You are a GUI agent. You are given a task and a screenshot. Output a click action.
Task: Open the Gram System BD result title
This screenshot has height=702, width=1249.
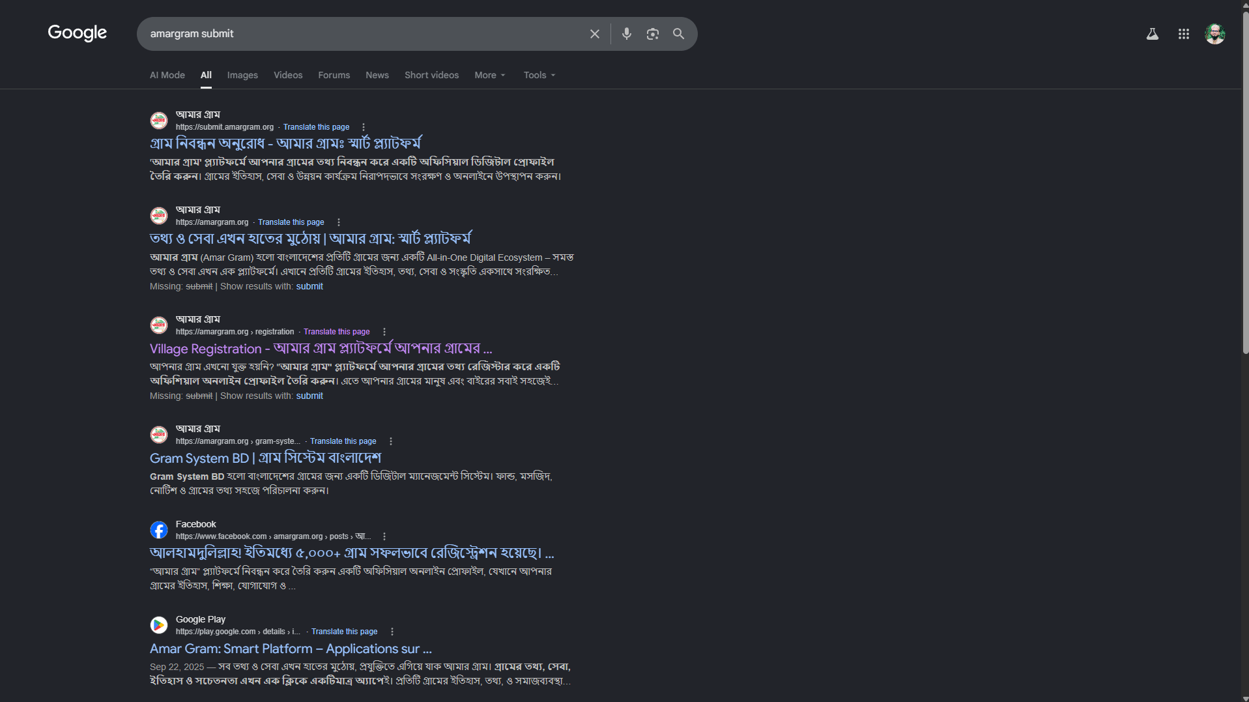[x=265, y=458]
